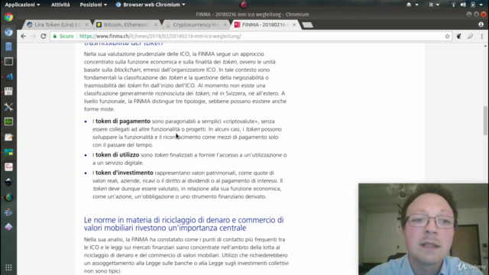489x275 pixels.
Task: Open the wrench and screwdriver tools icon in the dock
Action: (8, 107)
